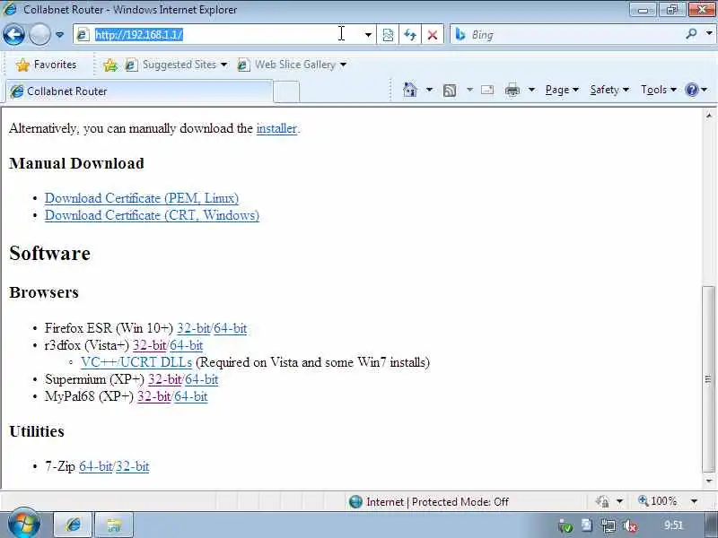Click the taskbar clock 9:51
The height and width of the screenshot is (538, 718).
[673, 525]
